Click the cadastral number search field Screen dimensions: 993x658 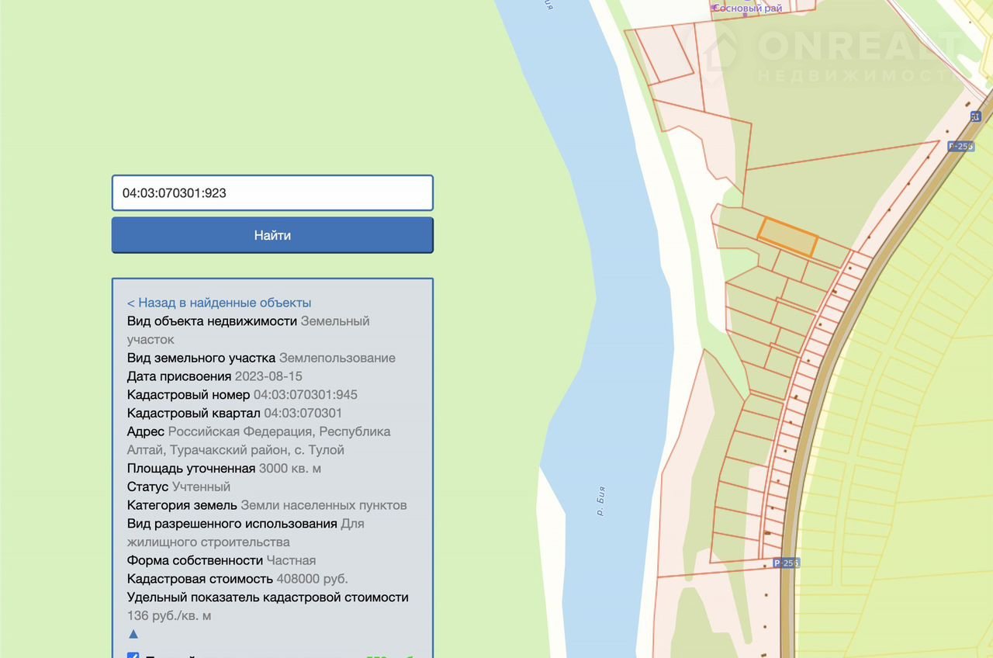tap(272, 193)
